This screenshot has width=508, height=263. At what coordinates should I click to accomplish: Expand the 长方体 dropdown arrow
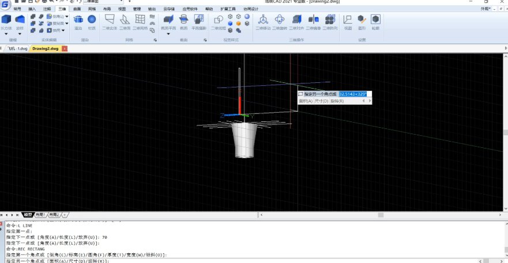[x=6, y=34]
